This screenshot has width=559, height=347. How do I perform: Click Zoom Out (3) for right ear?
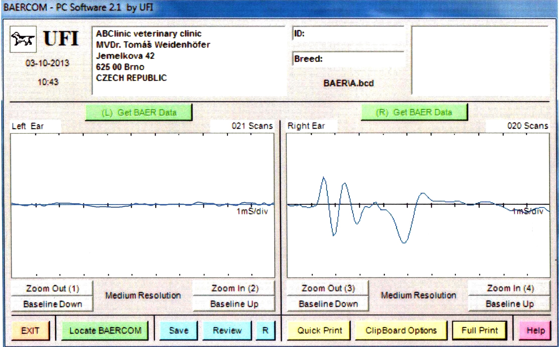(x=328, y=288)
